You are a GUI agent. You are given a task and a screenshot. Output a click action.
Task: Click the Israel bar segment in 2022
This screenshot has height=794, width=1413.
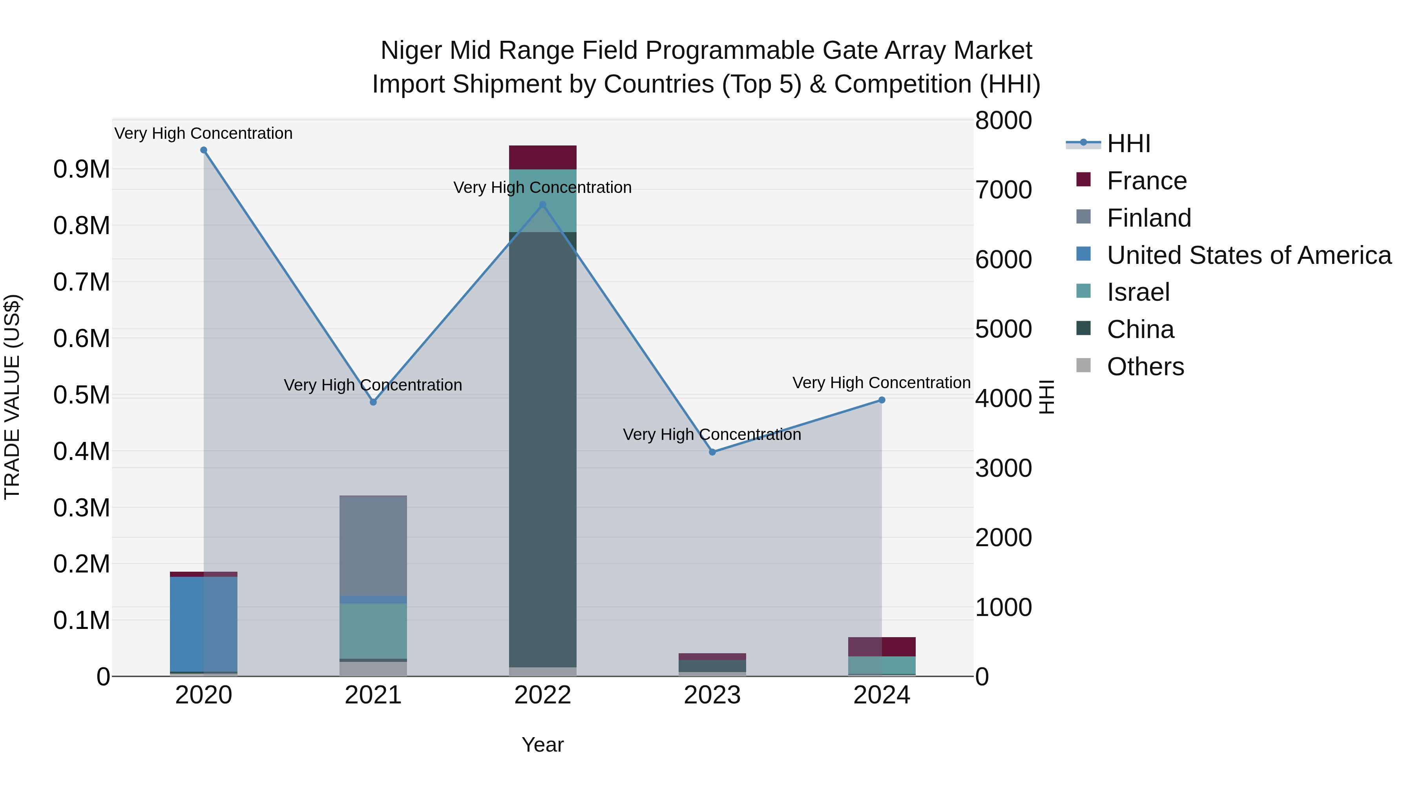coord(542,201)
